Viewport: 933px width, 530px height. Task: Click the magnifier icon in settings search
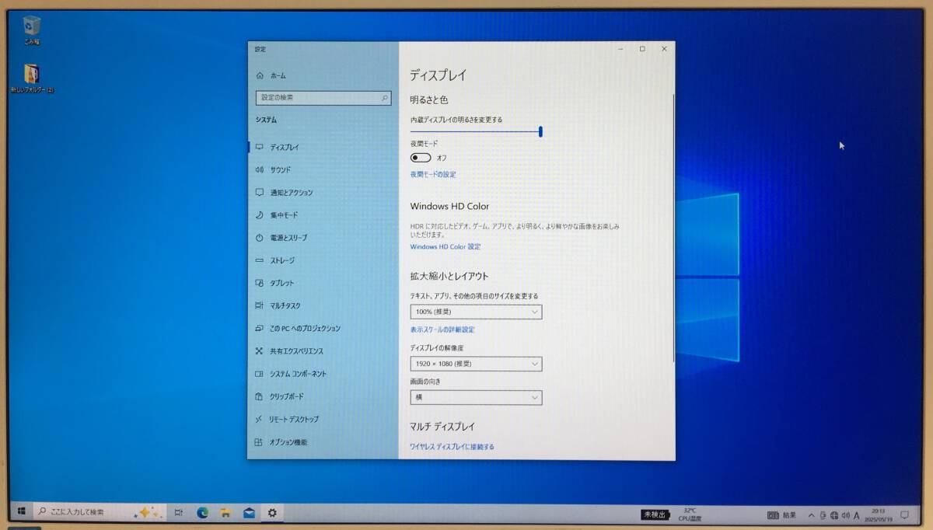click(384, 98)
